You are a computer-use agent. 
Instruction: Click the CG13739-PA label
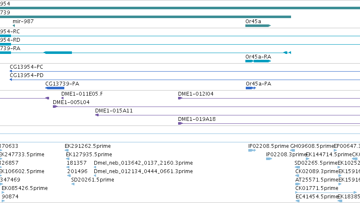click(62, 84)
